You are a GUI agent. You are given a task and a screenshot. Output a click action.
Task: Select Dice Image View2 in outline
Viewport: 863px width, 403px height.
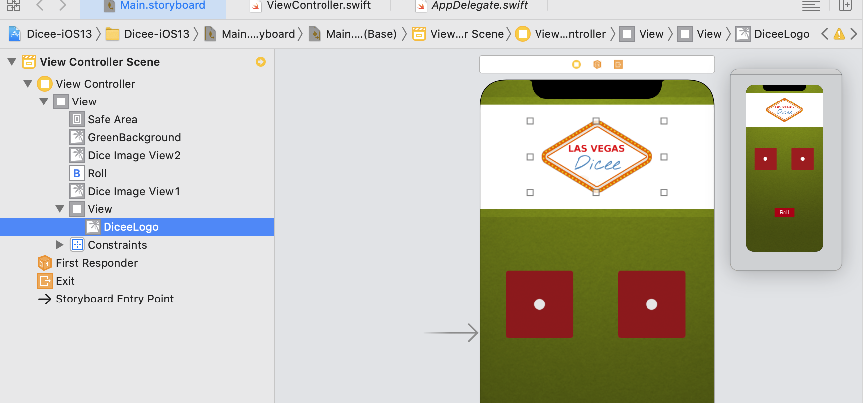[134, 155]
